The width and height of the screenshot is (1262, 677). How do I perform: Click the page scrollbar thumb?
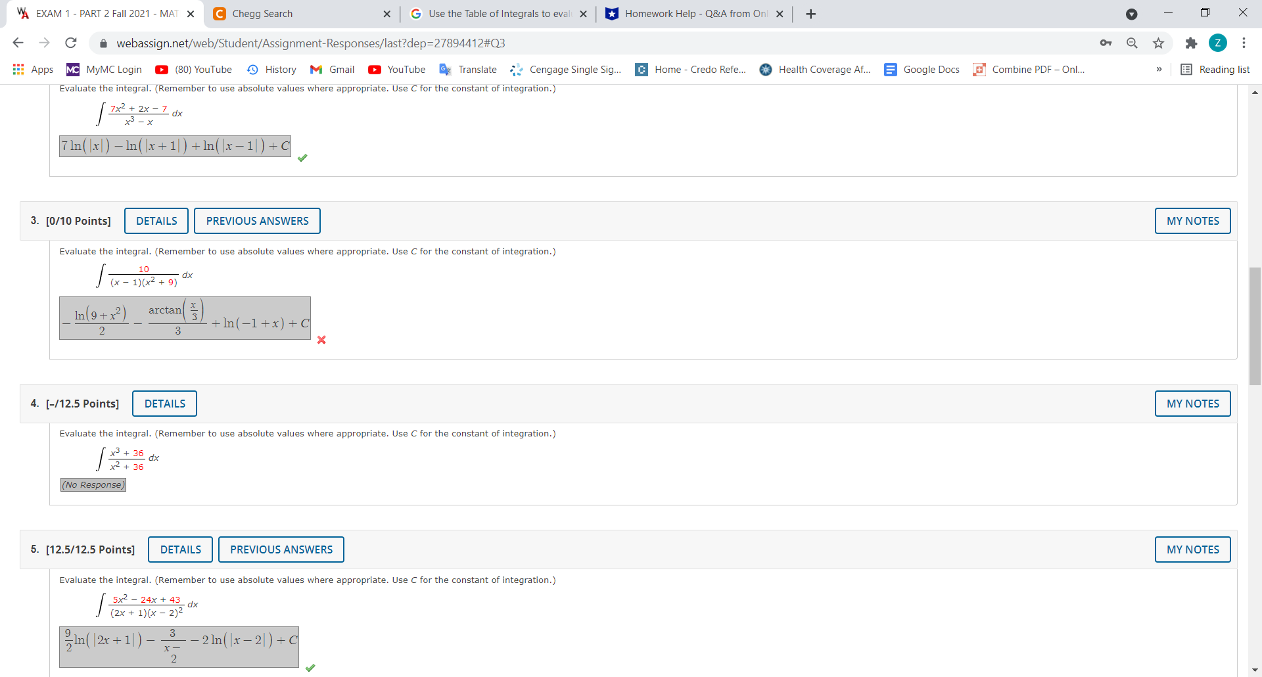click(x=1255, y=326)
